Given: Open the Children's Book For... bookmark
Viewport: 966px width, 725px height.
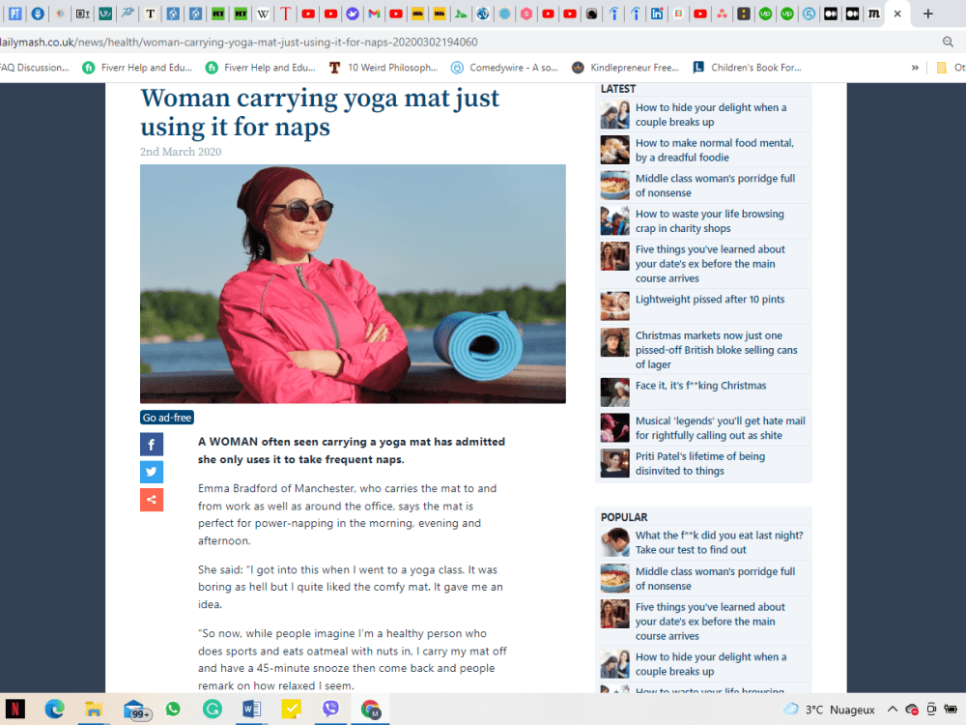Looking at the screenshot, I should (747, 68).
